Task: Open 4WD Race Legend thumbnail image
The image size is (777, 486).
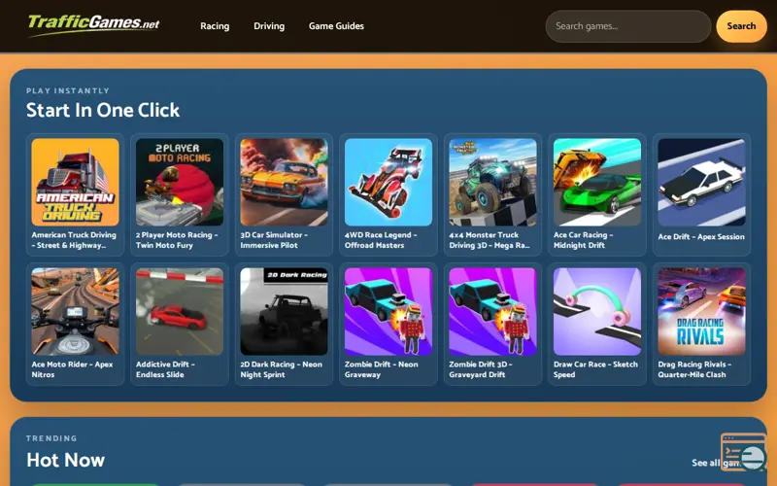Action: (388, 182)
